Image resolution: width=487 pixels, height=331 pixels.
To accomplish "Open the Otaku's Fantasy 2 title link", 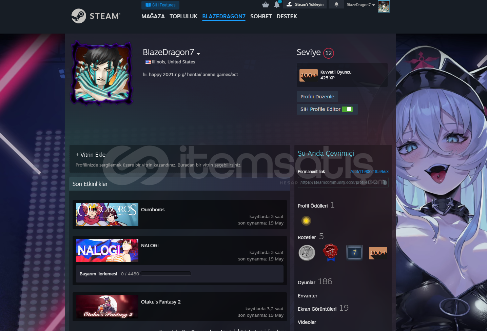I will click(x=161, y=302).
